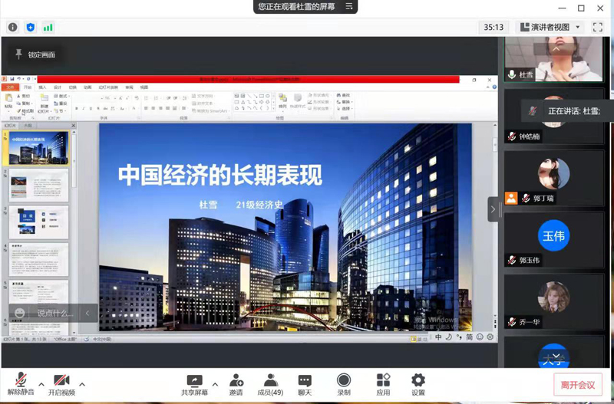Click the blue security shield icon
The height and width of the screenshot is (404, 614).
pos(31,28)
